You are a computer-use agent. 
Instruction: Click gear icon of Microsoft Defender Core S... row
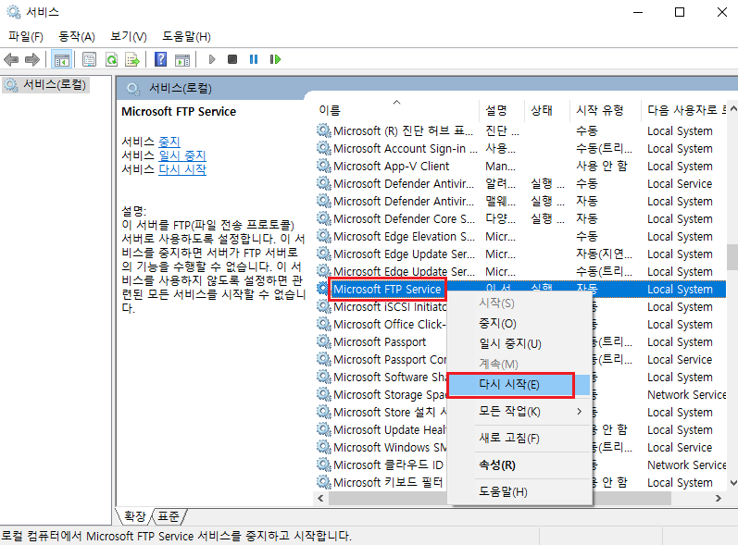coord(323,218)
